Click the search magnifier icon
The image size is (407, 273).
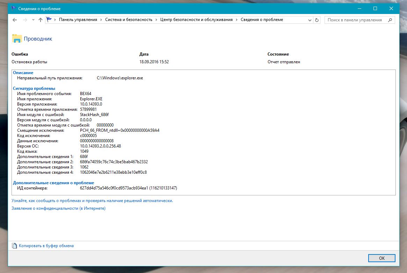(390, 20)
